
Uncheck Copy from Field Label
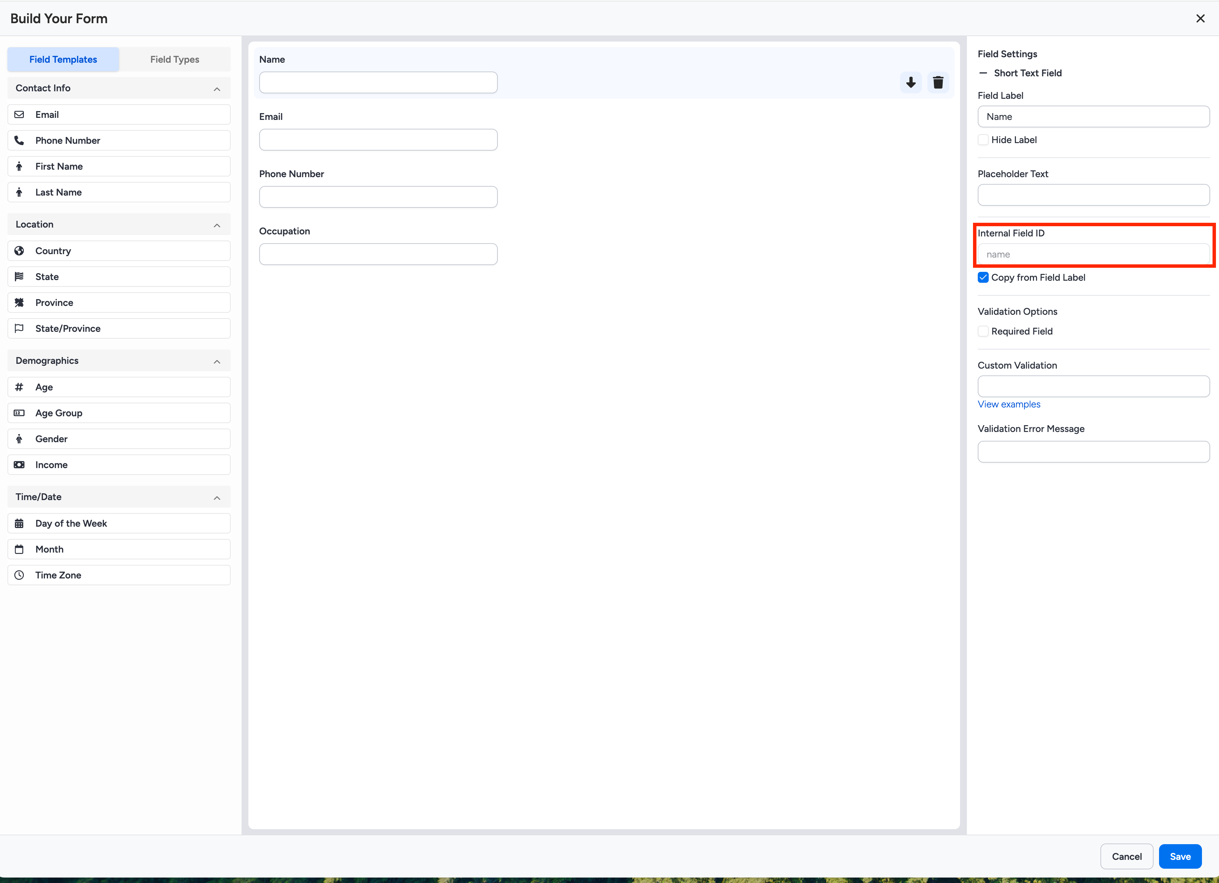point(983,277)
